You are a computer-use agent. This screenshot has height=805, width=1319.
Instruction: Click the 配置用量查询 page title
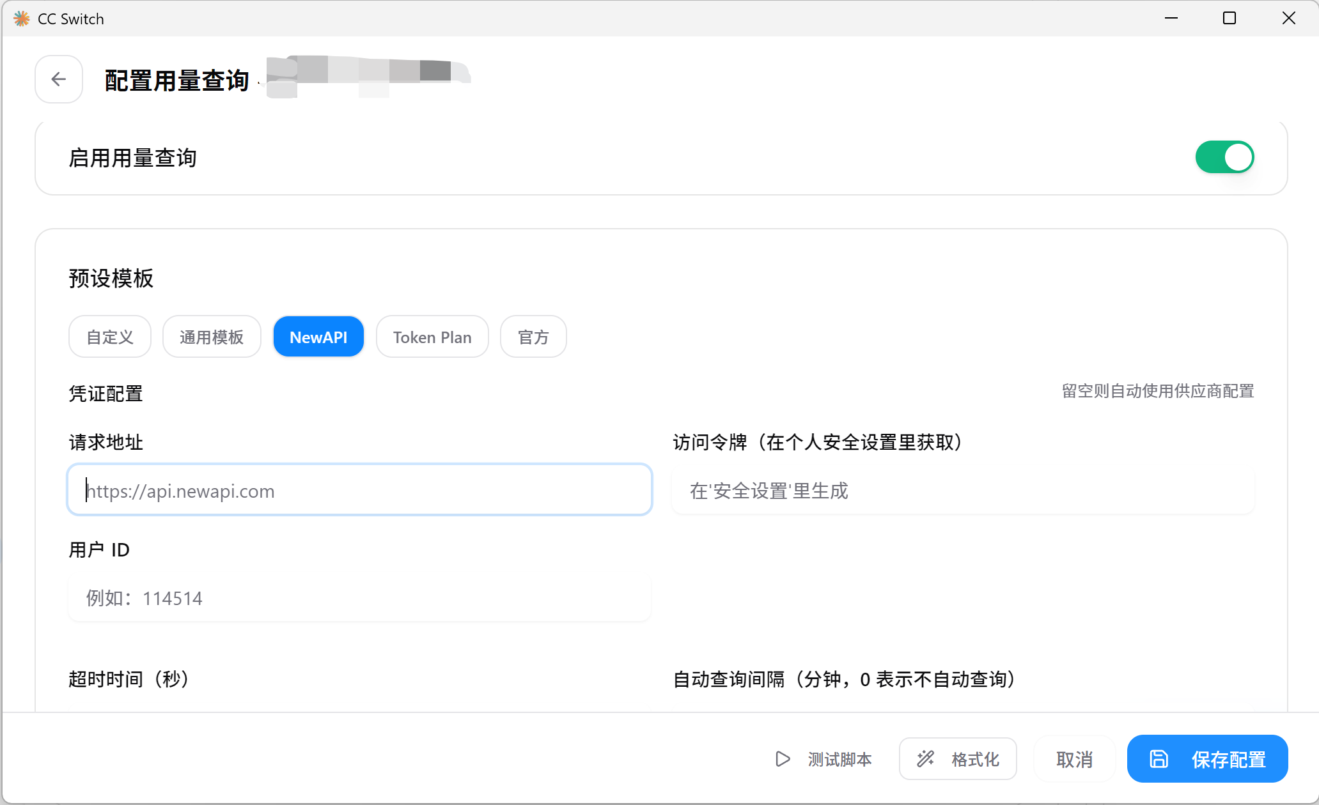(177, 80)
